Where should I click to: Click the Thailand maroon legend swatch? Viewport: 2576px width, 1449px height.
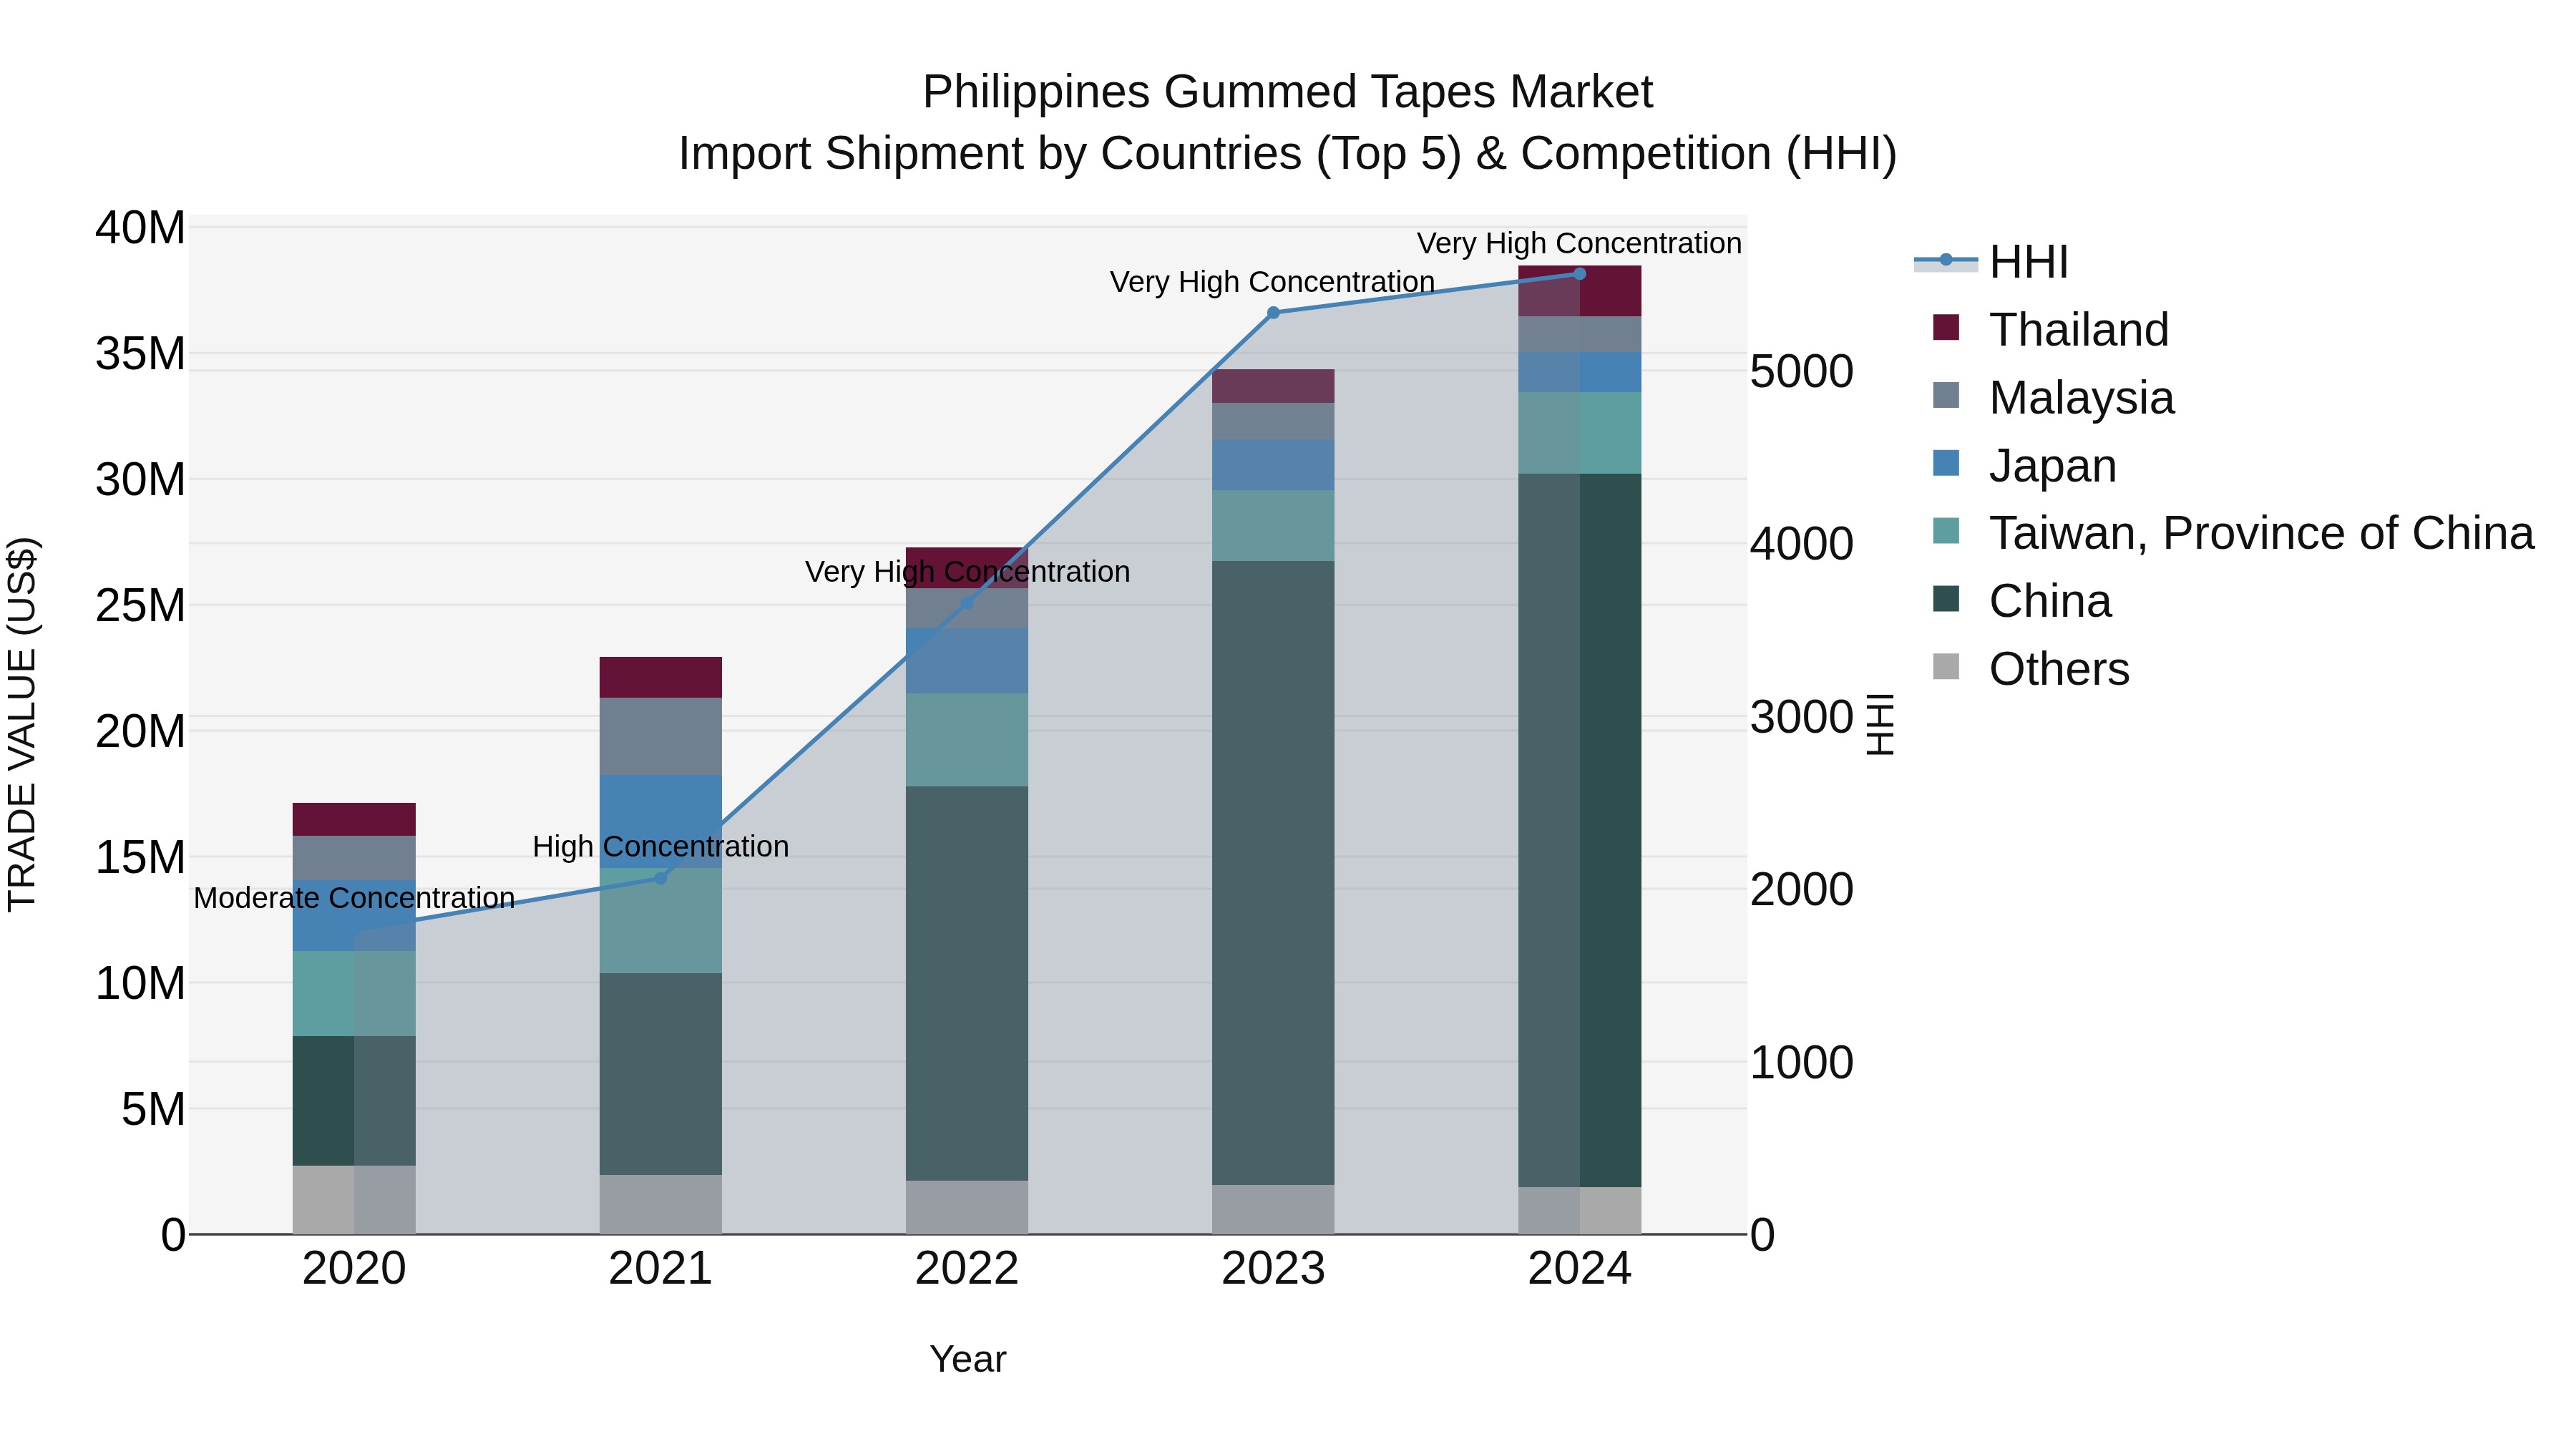pos(1946,327)
